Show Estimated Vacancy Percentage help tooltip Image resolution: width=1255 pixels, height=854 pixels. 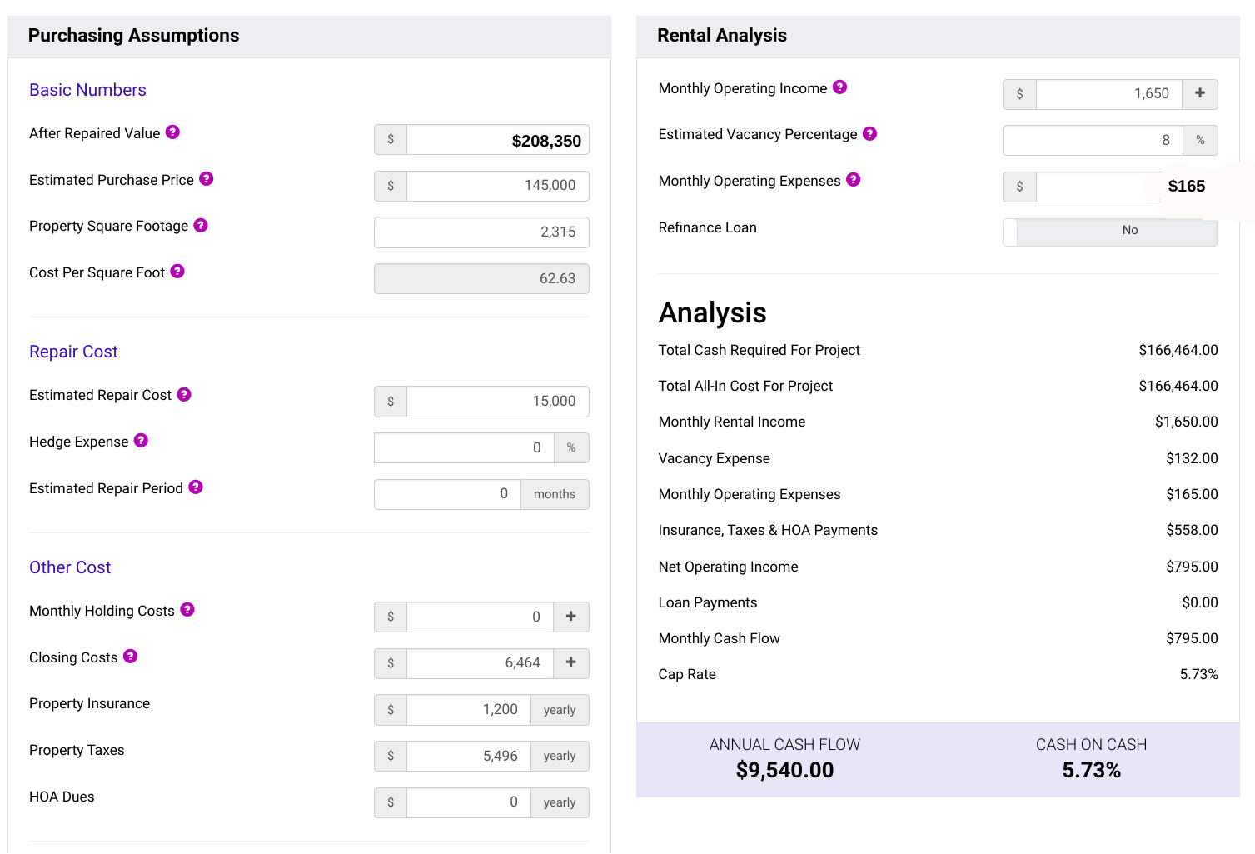point(869,134)
